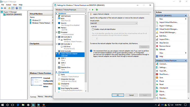Open Windows Start menu
The width and height of the screenshot is (190, 107).
tap(3, 105)
